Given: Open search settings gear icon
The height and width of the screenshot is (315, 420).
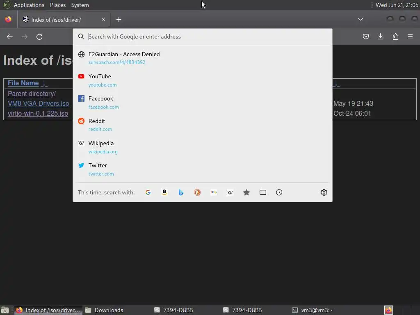Looking at the screenshot, I should [x=324, y=192].
